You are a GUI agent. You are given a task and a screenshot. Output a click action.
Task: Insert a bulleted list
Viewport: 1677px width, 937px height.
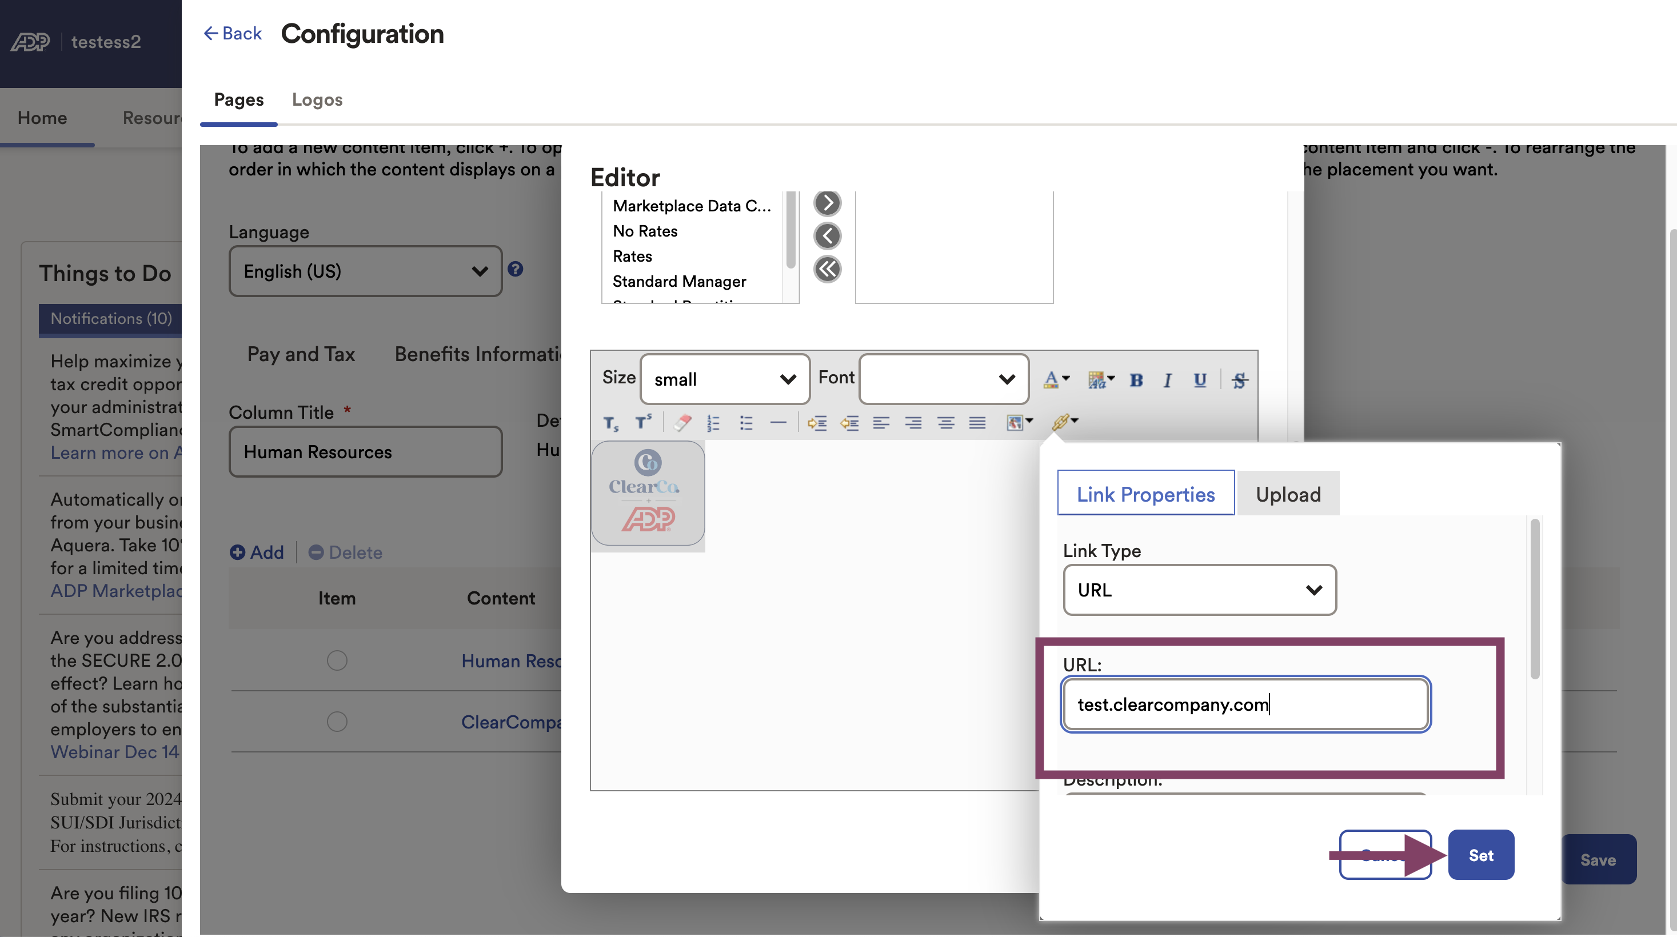[746, 423]
